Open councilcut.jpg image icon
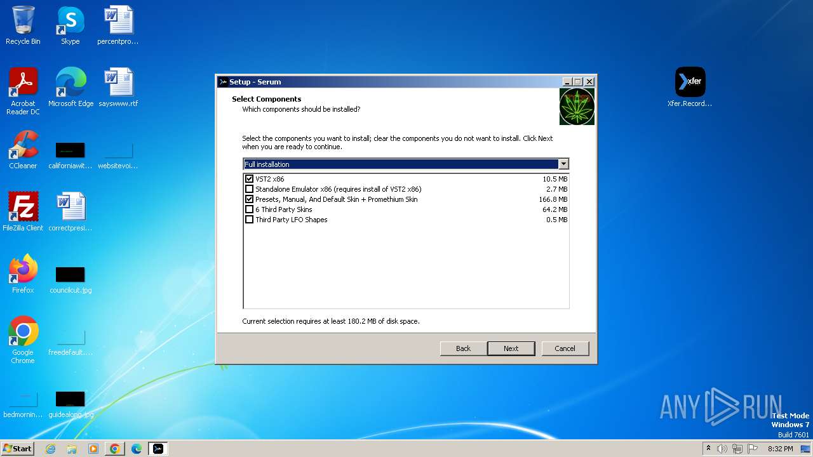 pos(70,279)
